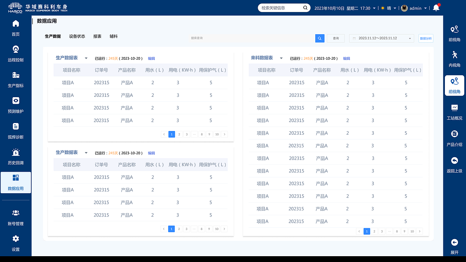Click 编辑 link in lower 生产数据表
Screen dimensions: 466x262
[x=151, y=153]
